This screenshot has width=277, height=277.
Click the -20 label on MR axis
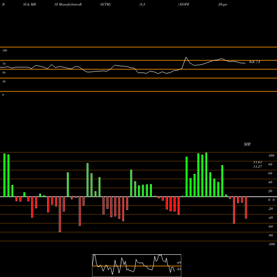[270, 209]
